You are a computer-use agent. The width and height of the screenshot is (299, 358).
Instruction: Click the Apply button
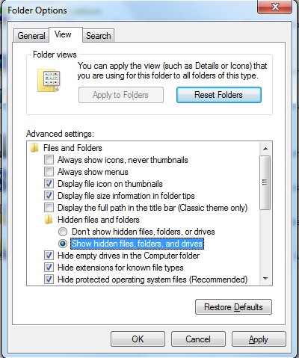point(259,339)
